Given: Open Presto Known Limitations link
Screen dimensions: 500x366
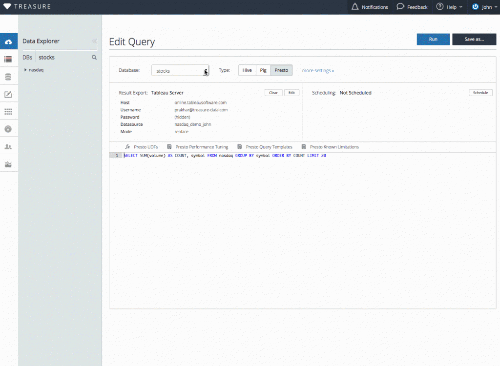Looking at the screenshot, I should [334, 147].
